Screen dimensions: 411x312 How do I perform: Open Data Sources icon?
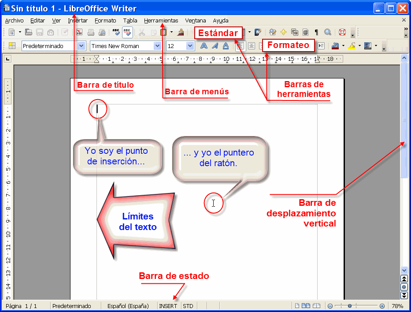(x=305, y=32)
